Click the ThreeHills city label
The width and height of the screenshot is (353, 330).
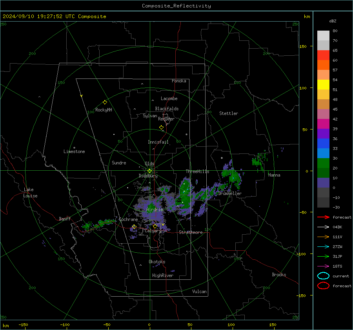coord(197,171)
